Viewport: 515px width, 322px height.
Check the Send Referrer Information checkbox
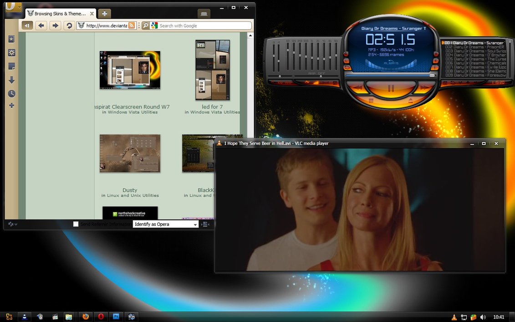pyautogui.click(x=76, y=224)
